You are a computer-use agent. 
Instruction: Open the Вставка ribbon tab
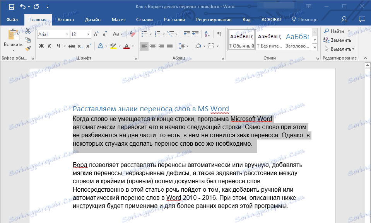(x=66, y=19)
